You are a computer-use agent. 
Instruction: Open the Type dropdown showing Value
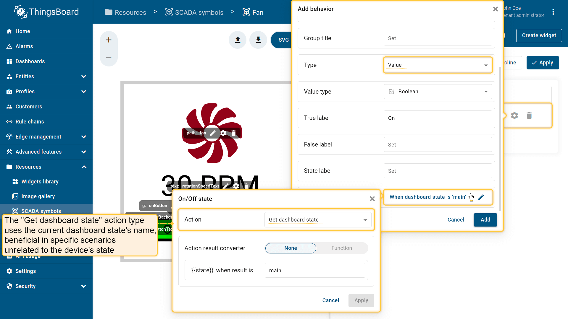coord(438,65)
